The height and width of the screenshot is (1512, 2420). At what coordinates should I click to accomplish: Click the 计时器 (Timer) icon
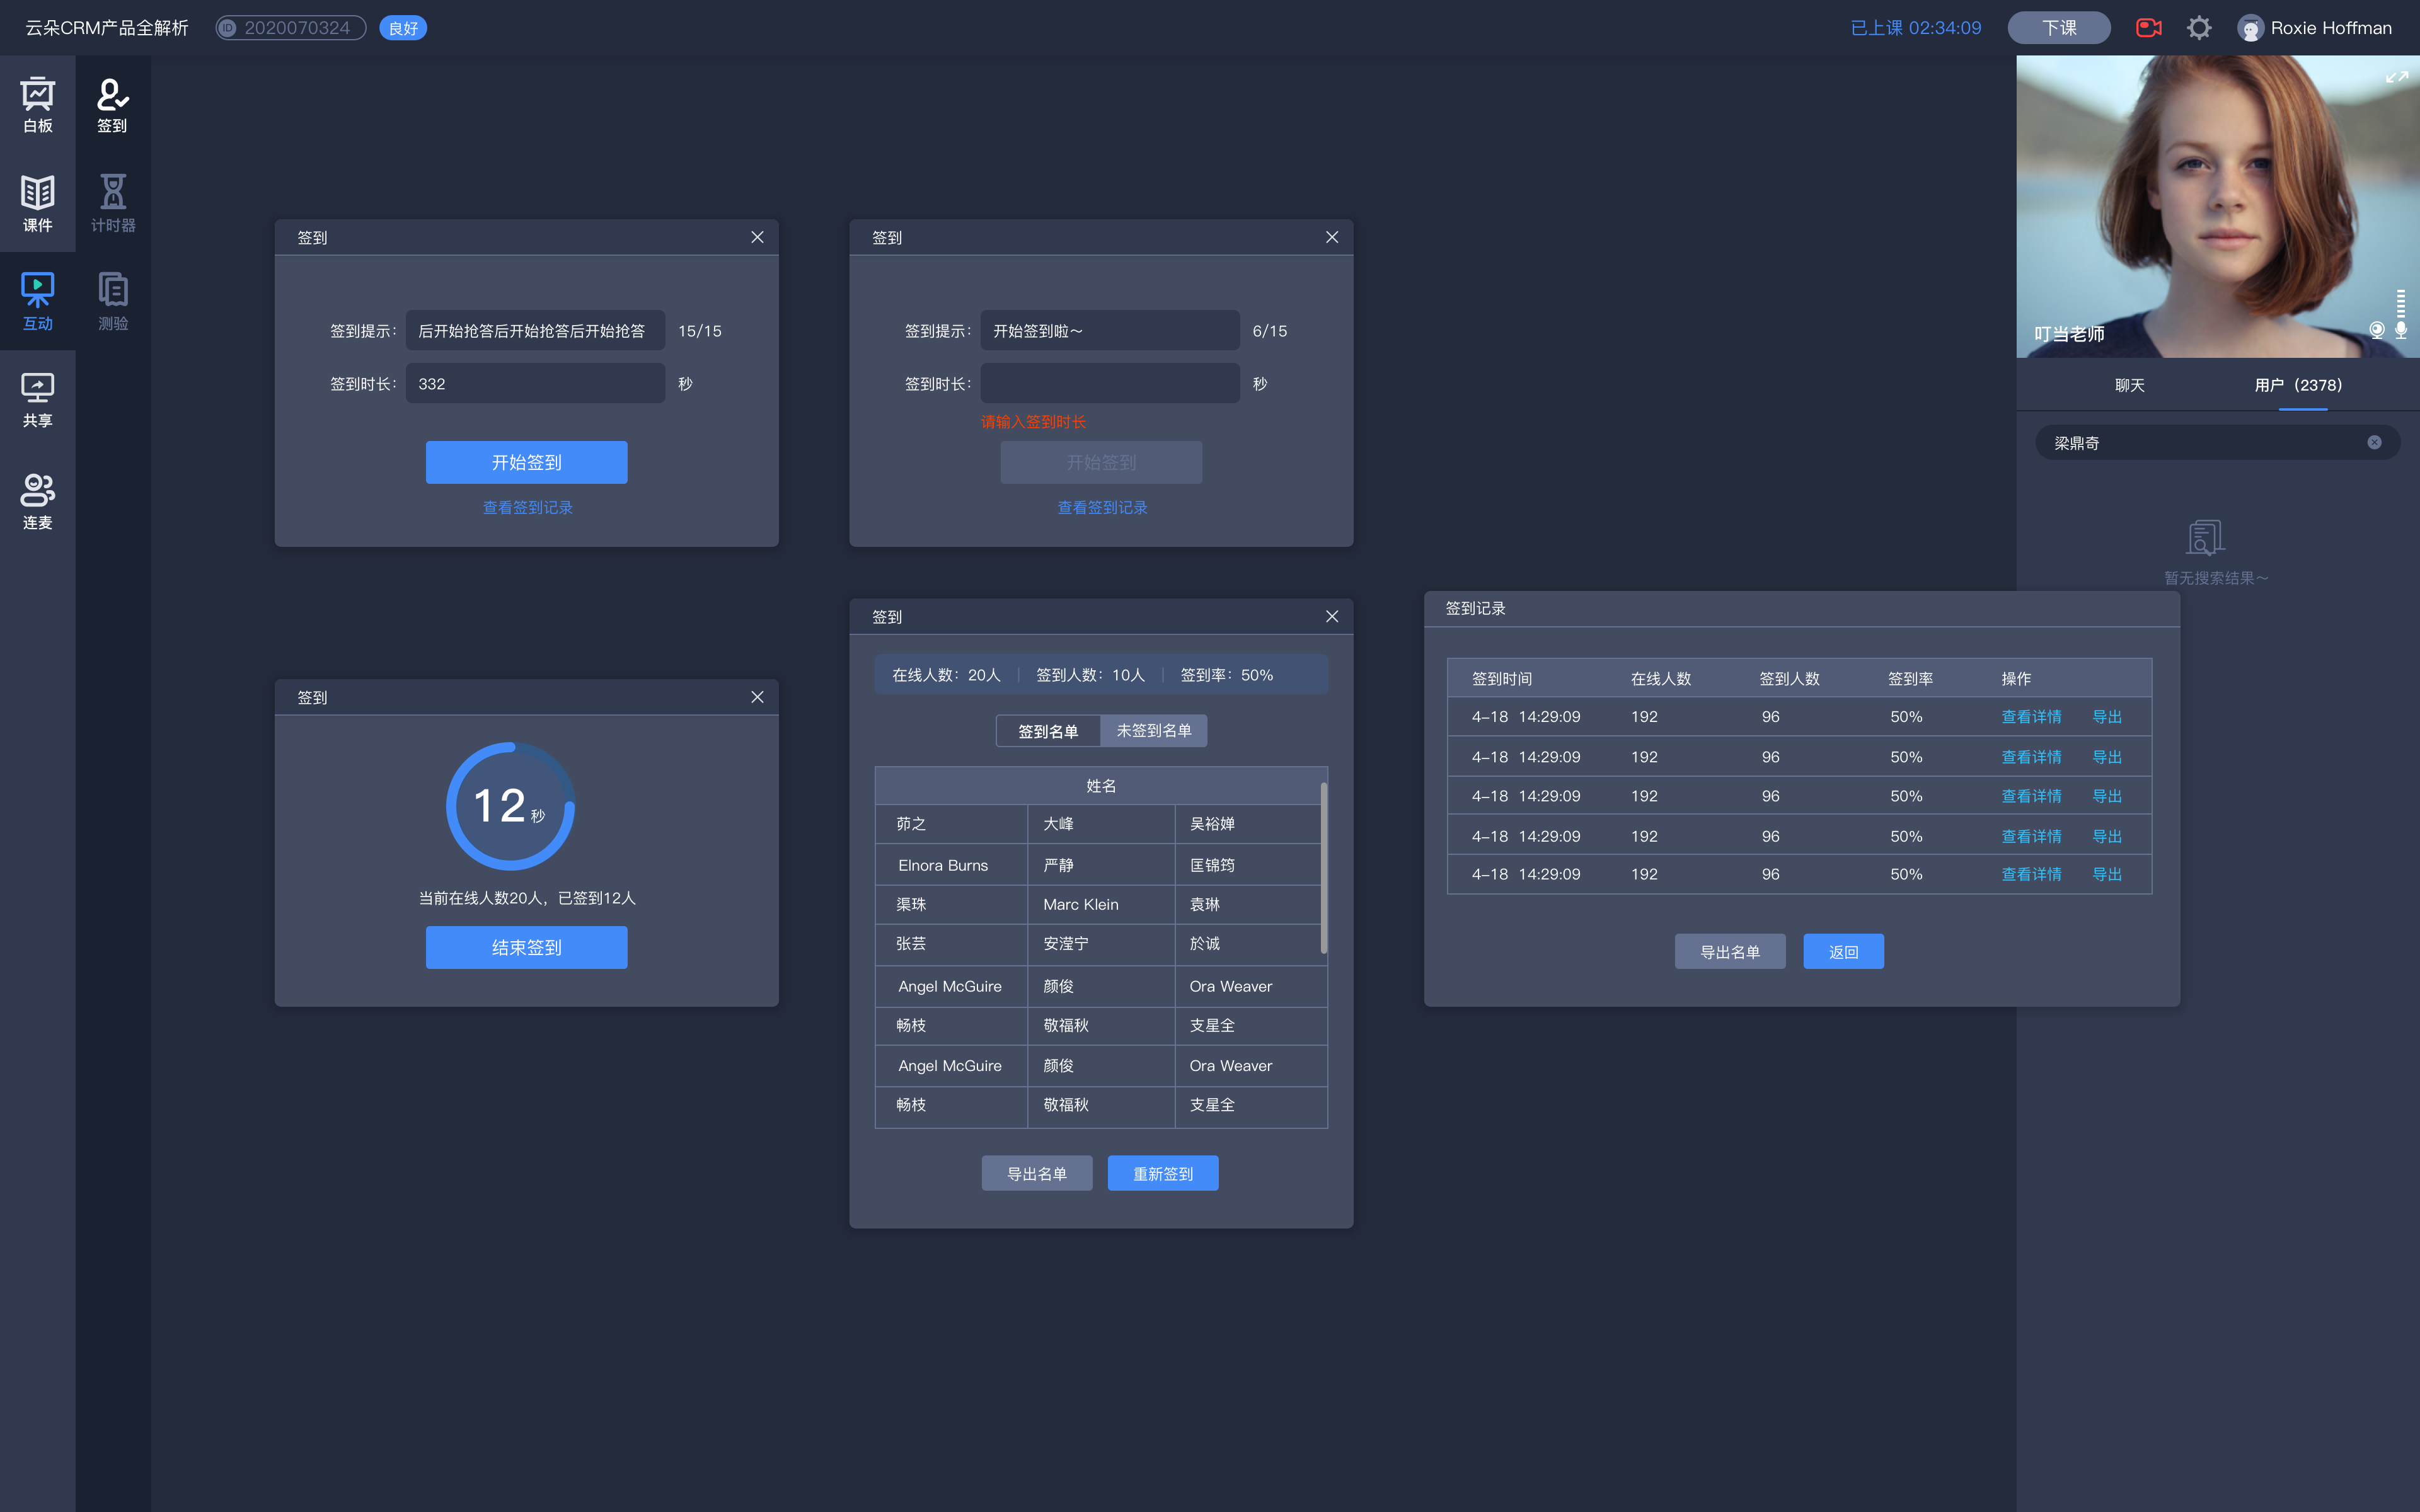pos(112,200)
